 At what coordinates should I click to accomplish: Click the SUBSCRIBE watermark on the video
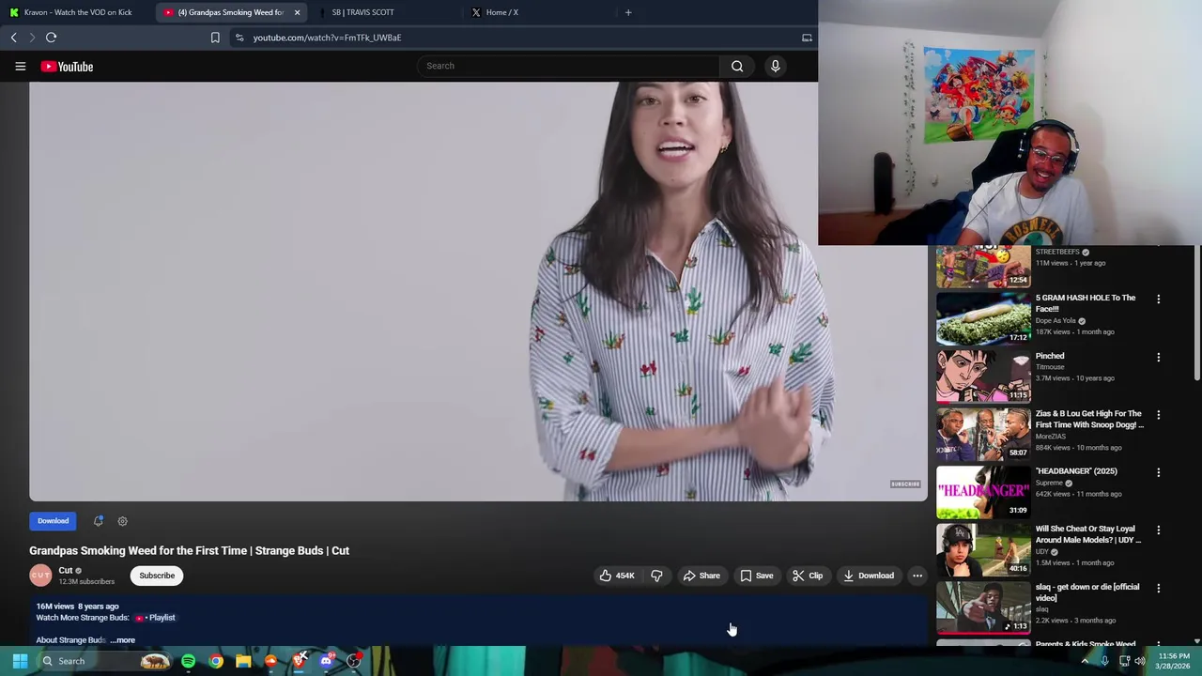click(x=905, y=484)
